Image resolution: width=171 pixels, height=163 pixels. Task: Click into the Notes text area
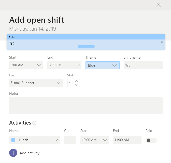[x=86, y=105]
